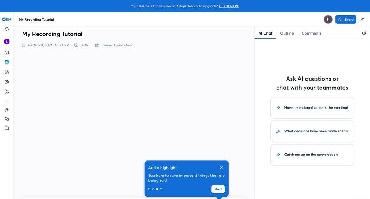Screen dimensions: 370x199
Task: Click 'Owner: Laura Owens' text
Action: point(118,45)
